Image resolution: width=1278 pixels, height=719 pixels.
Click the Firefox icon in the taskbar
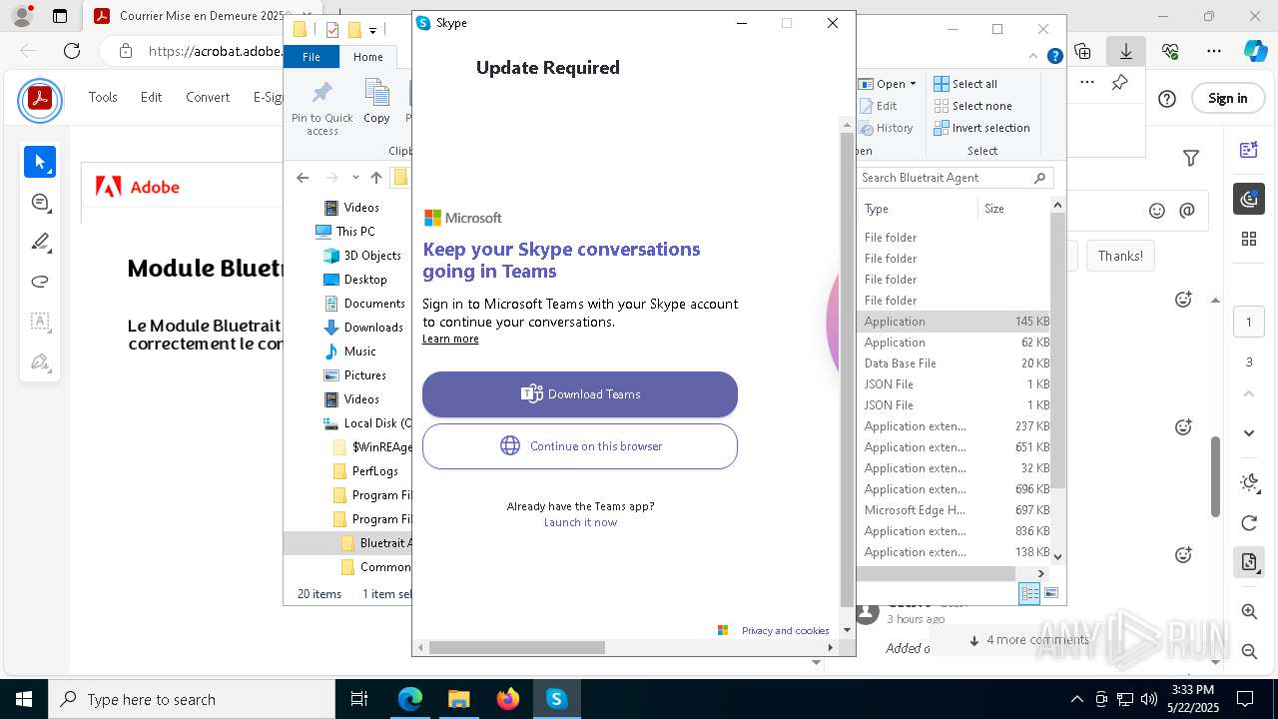[x=508, y=699]
